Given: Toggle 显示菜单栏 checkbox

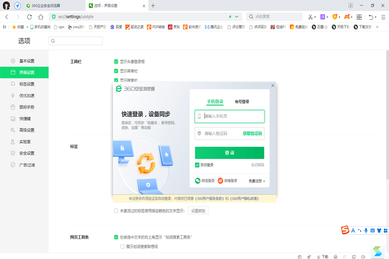Looking at the screenshot, I should pos(116,71).
